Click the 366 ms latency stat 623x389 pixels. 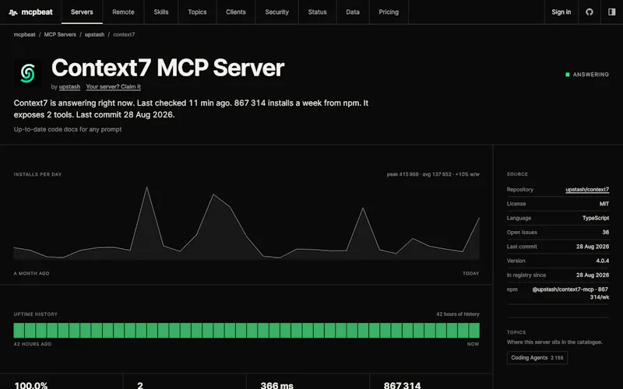277,385
